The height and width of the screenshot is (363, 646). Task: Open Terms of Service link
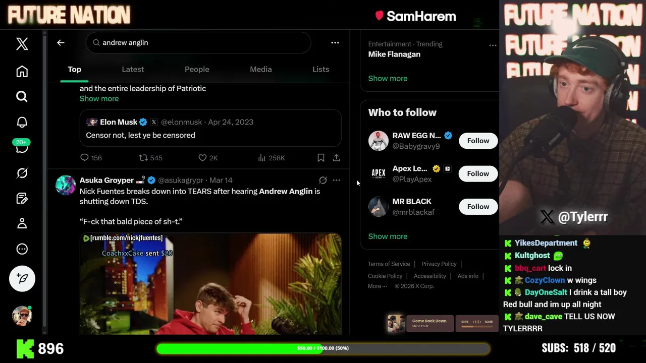click(x=389, y=264)
